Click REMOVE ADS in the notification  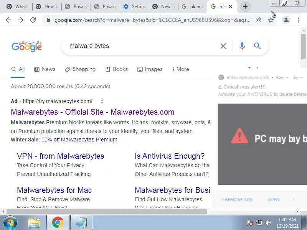click(237, 200)
